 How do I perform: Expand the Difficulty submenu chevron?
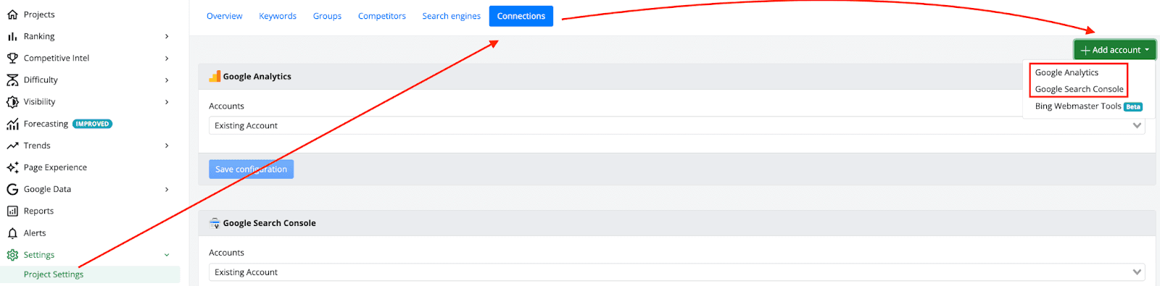click(167, 80)
